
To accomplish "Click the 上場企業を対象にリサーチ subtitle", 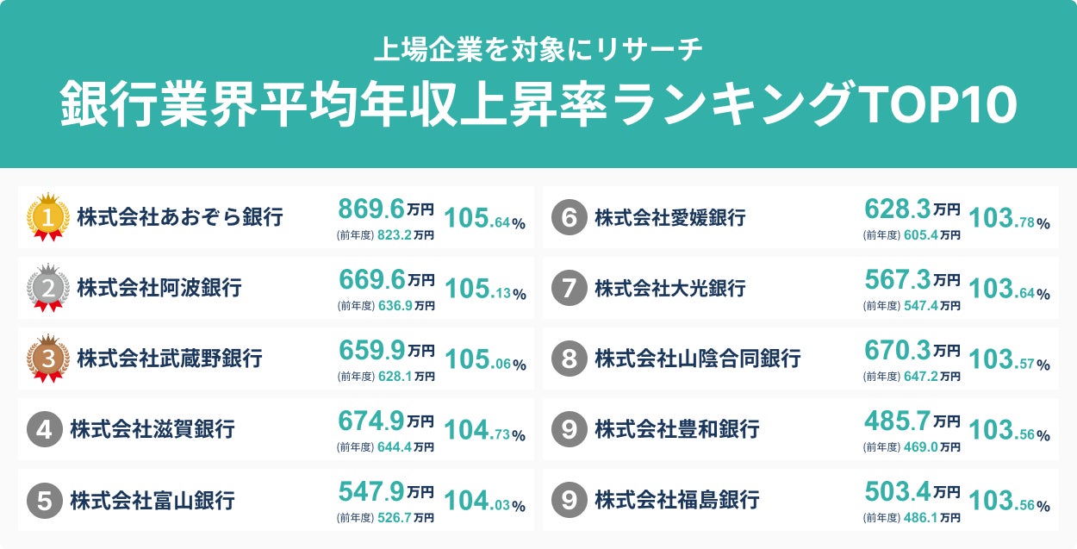I will coord(538,49).
